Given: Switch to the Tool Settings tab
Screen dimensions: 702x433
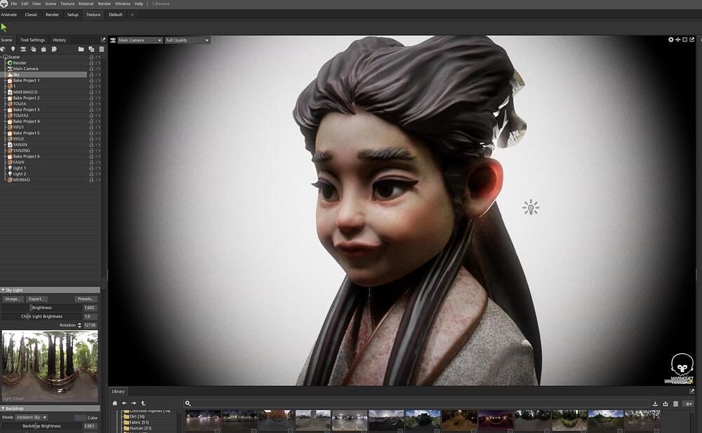Looking at the screenshot, I should 33,40.
